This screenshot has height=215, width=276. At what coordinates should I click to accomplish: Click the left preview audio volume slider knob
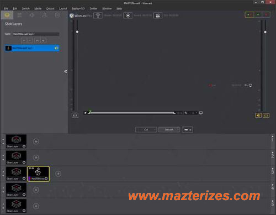[77, 32]
